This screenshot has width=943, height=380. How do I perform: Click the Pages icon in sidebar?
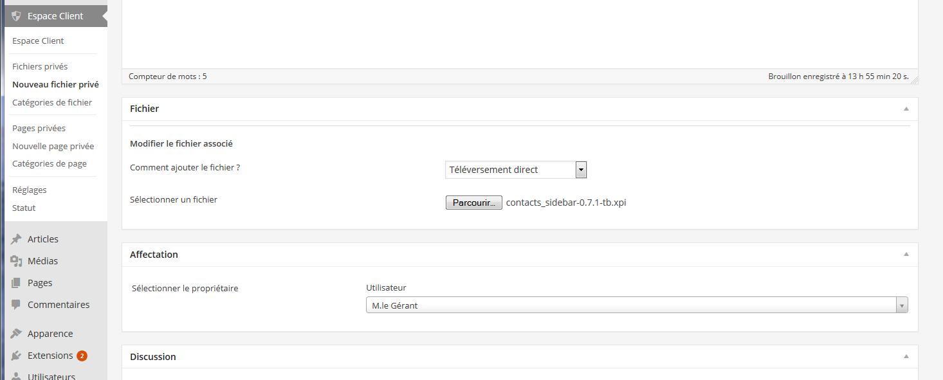16,283
